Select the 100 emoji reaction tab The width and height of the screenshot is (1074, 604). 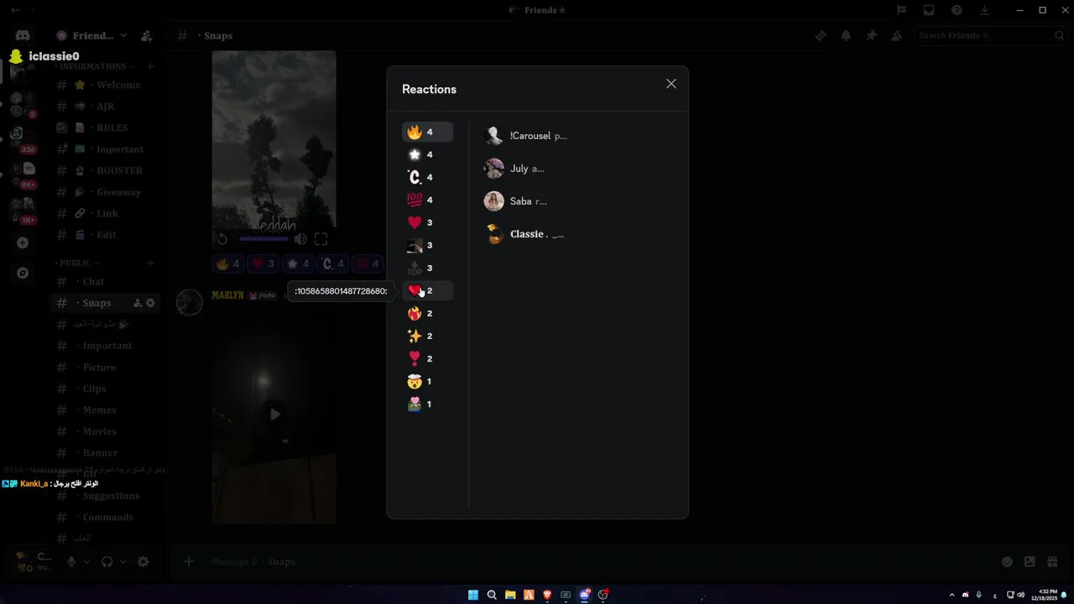click(x=427, y=200)
